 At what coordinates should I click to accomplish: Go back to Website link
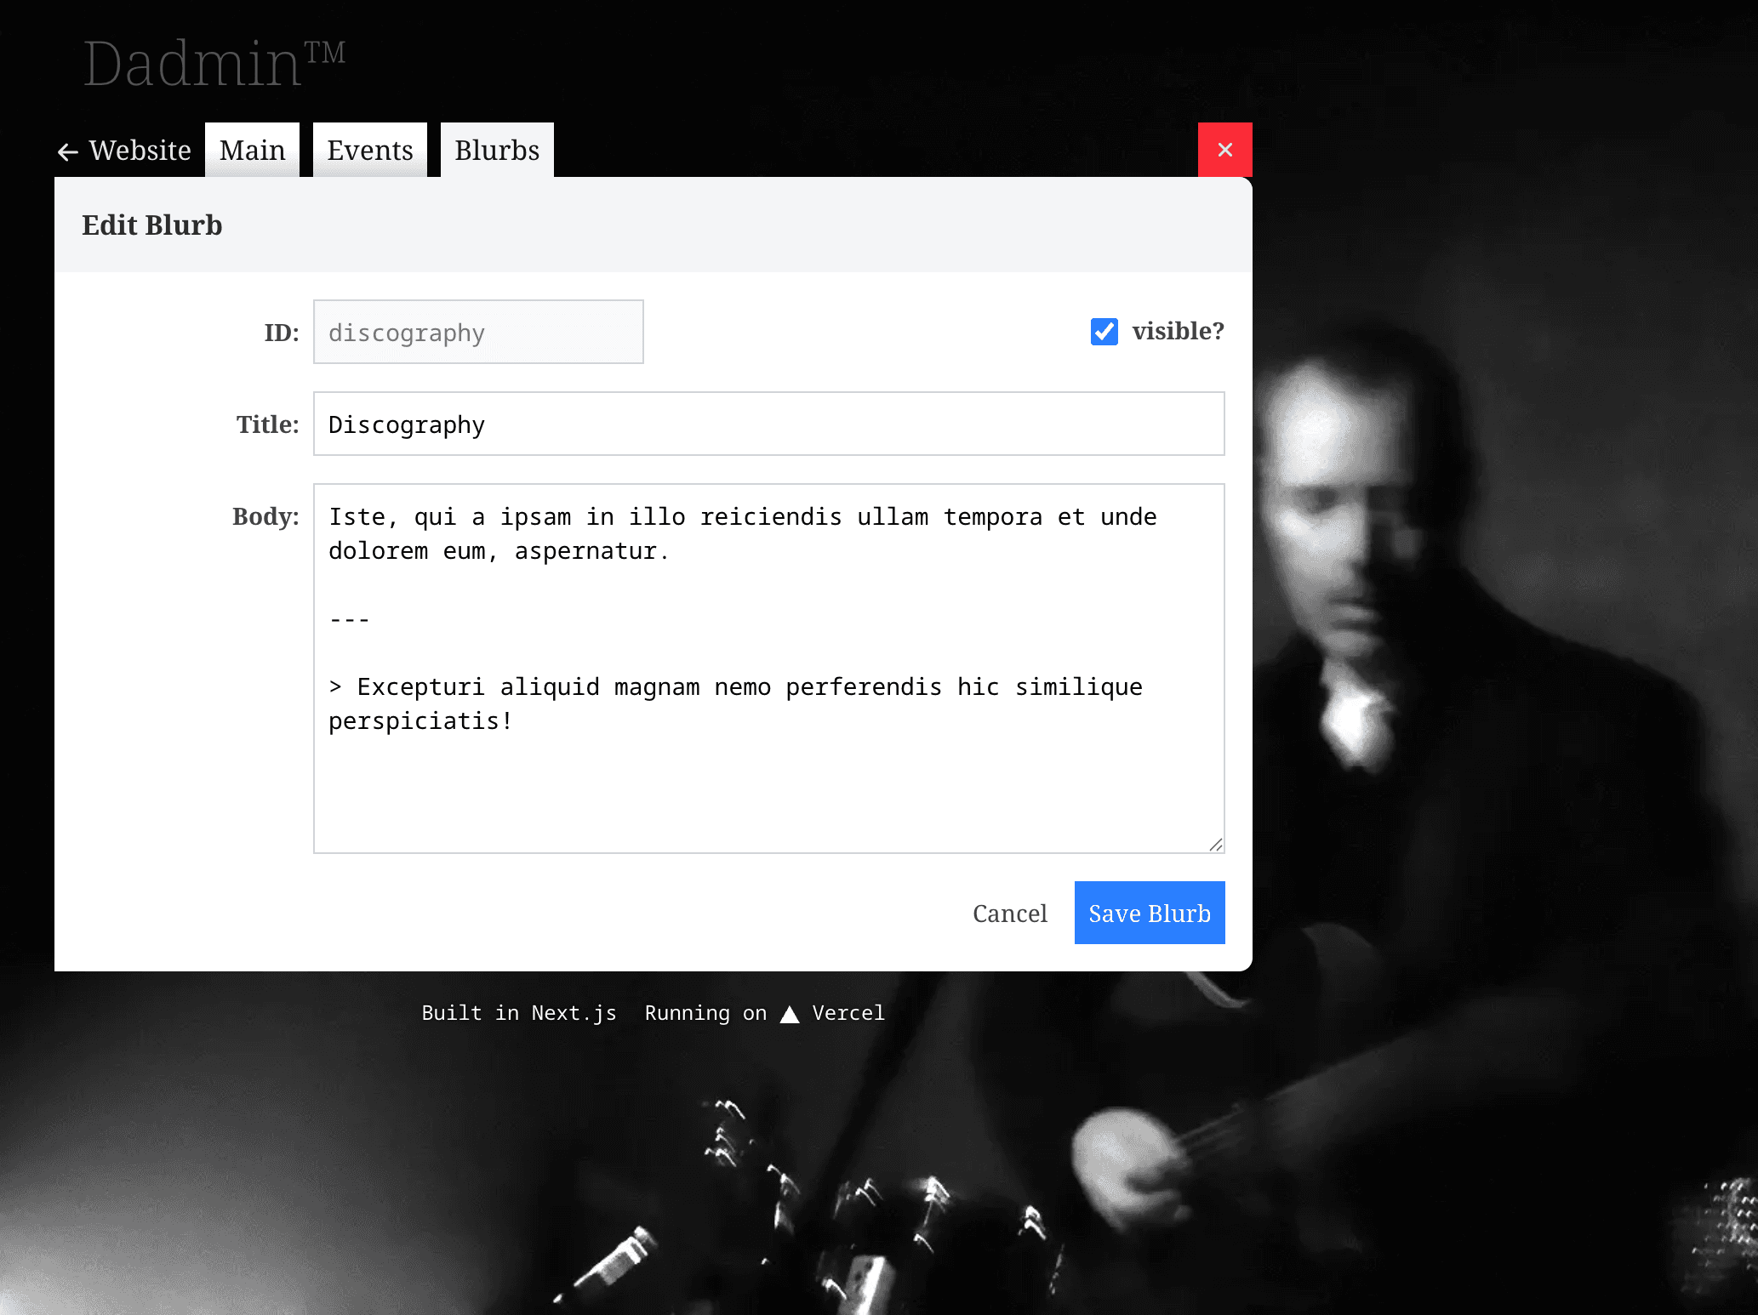click(140, 151)
